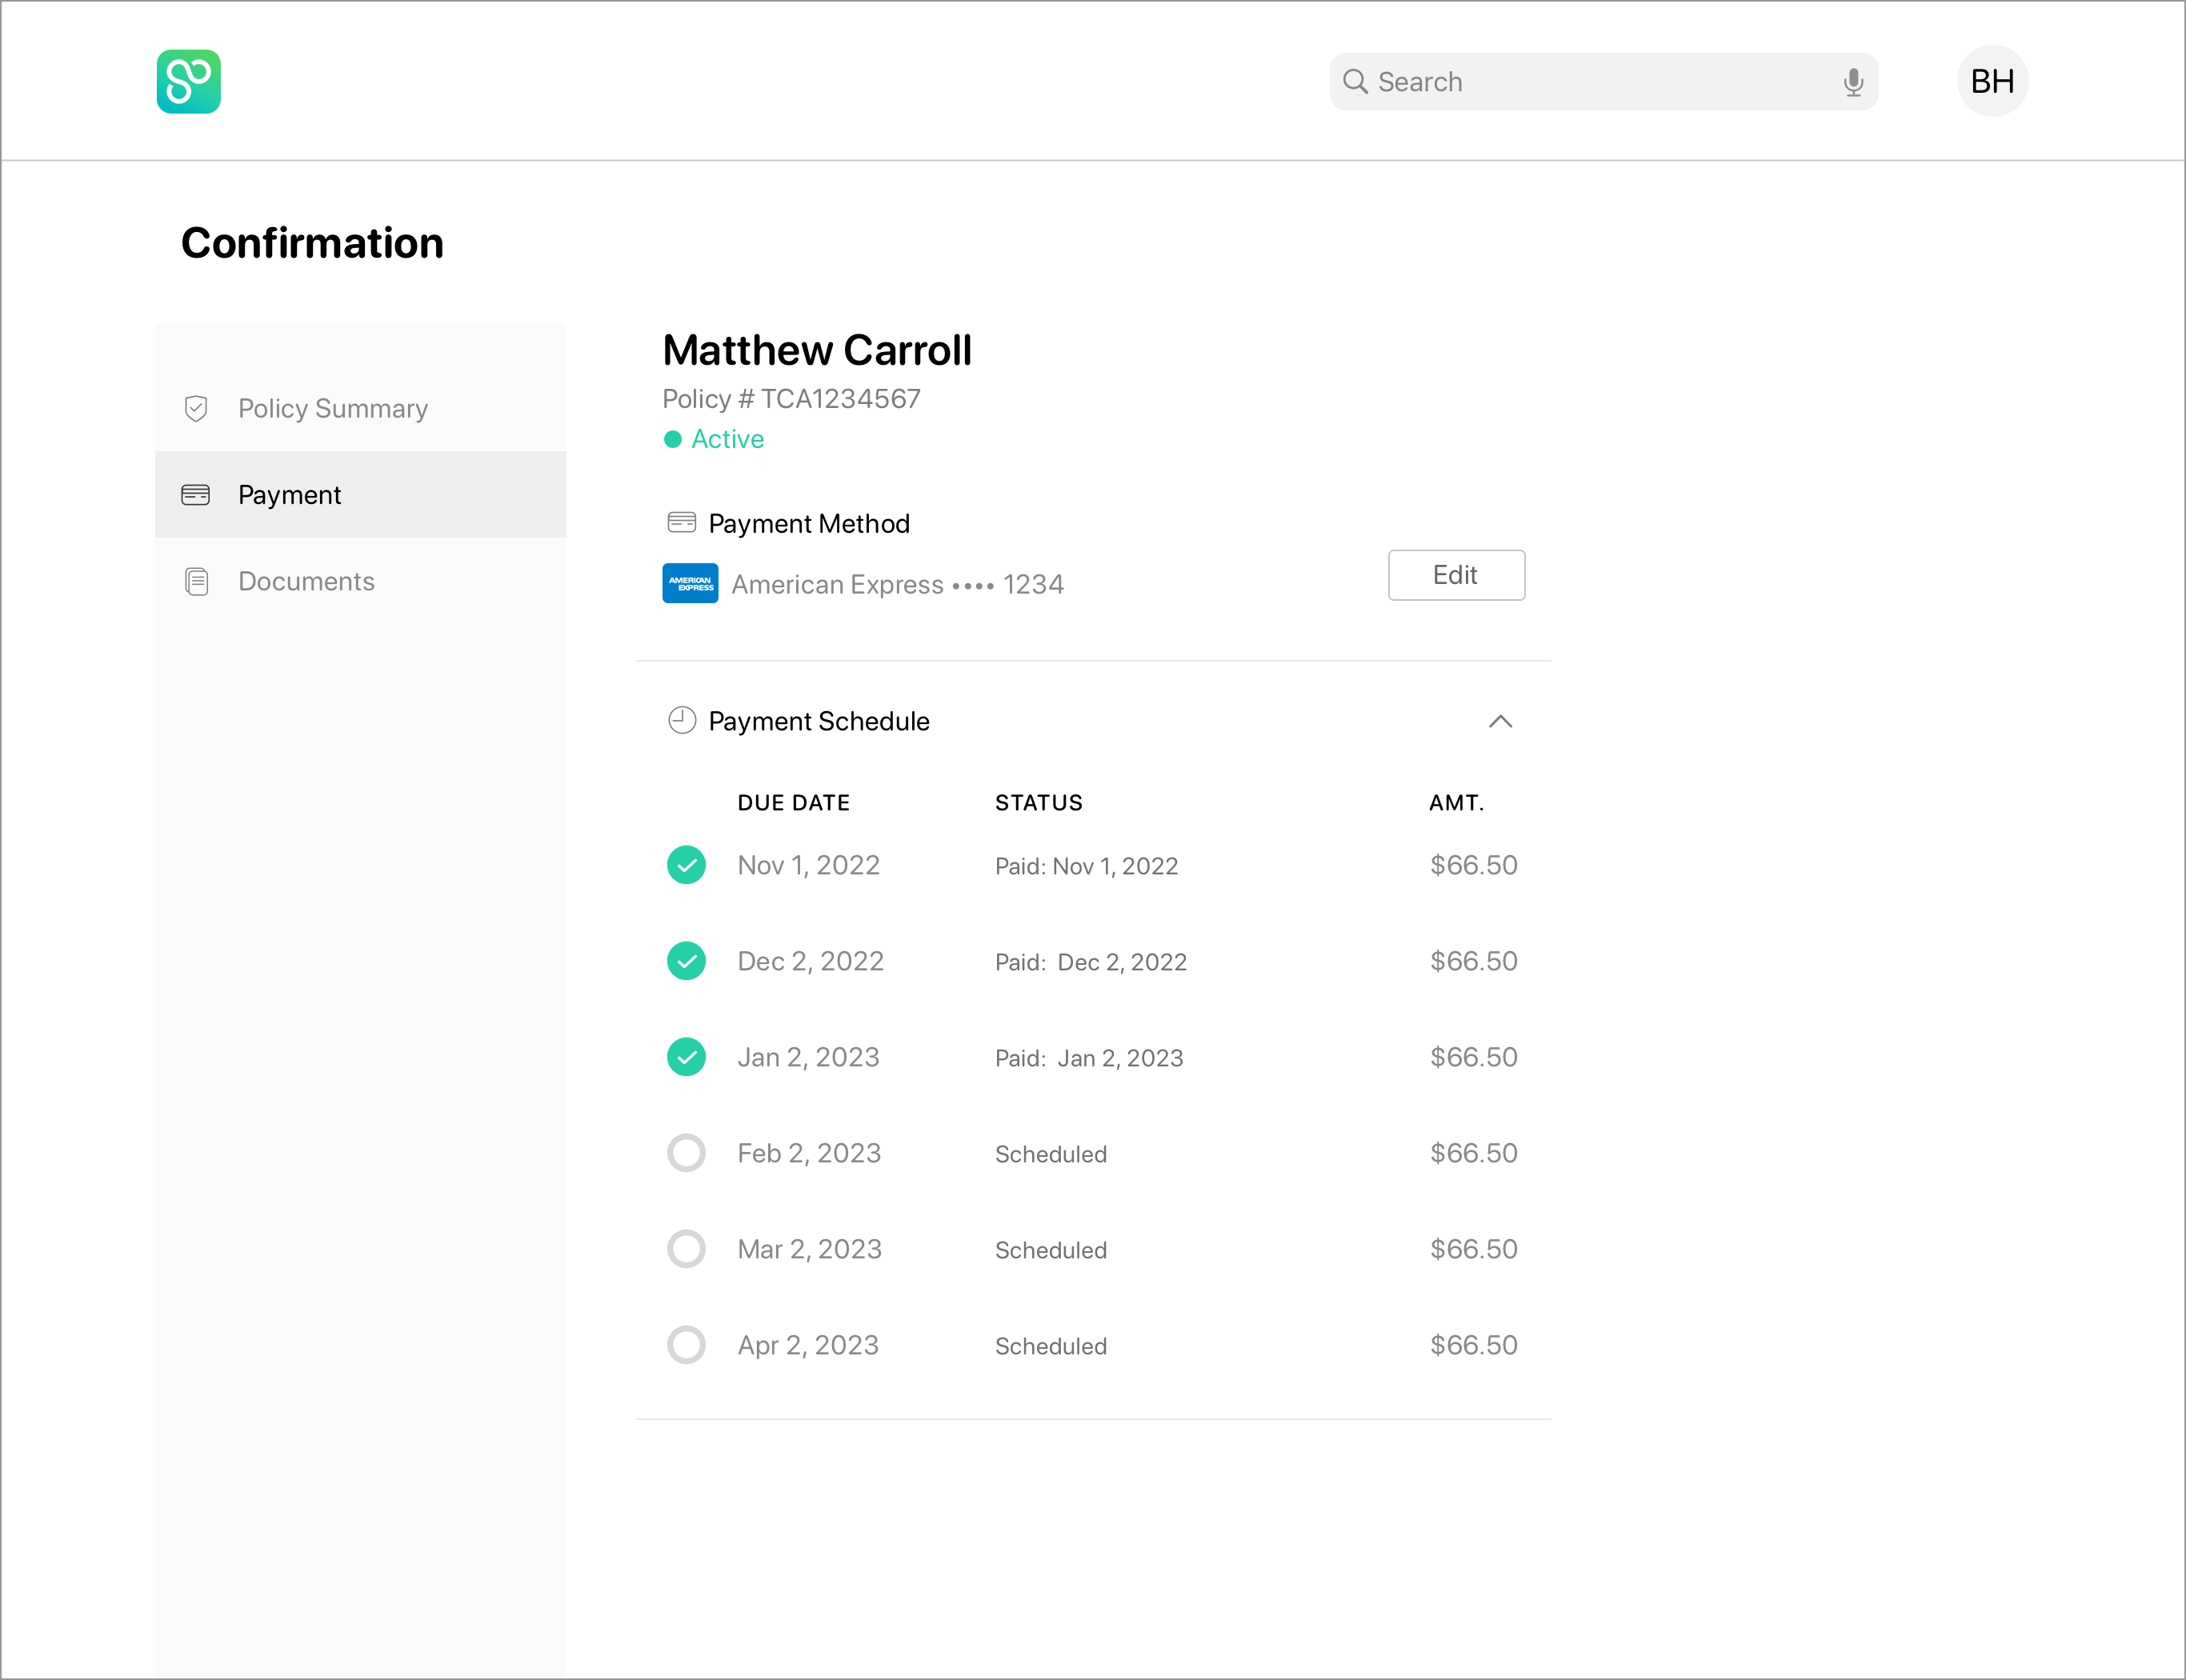The height and width of the screenshot is (1680, 2186).
Task: Collapse the Payment Schedule section
Action: pyautogui.click(x=1499, y=720)
